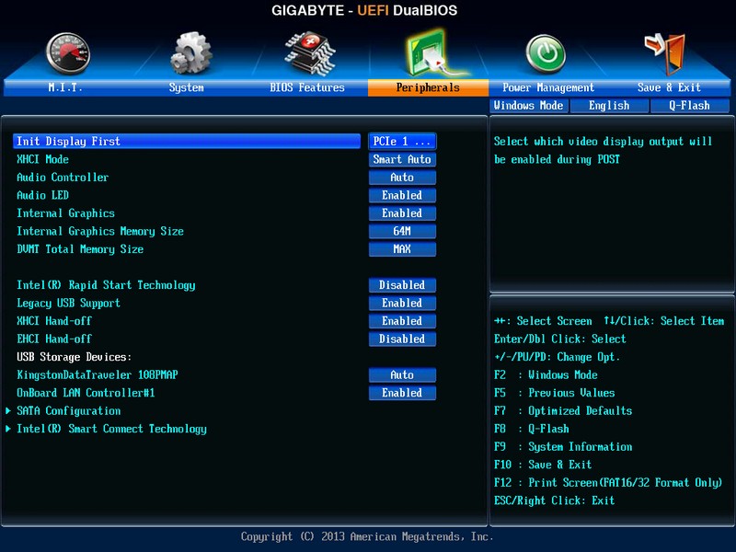Expand the SATA Configuration submenu arrow
The height and width of the screenshot is (552, 736).
tap(8, 410)
